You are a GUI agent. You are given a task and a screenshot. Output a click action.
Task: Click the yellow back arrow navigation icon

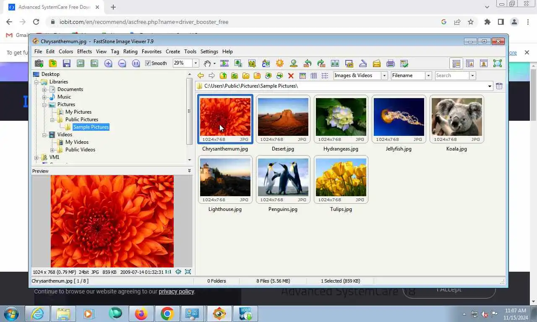click(x=201, y=75)
